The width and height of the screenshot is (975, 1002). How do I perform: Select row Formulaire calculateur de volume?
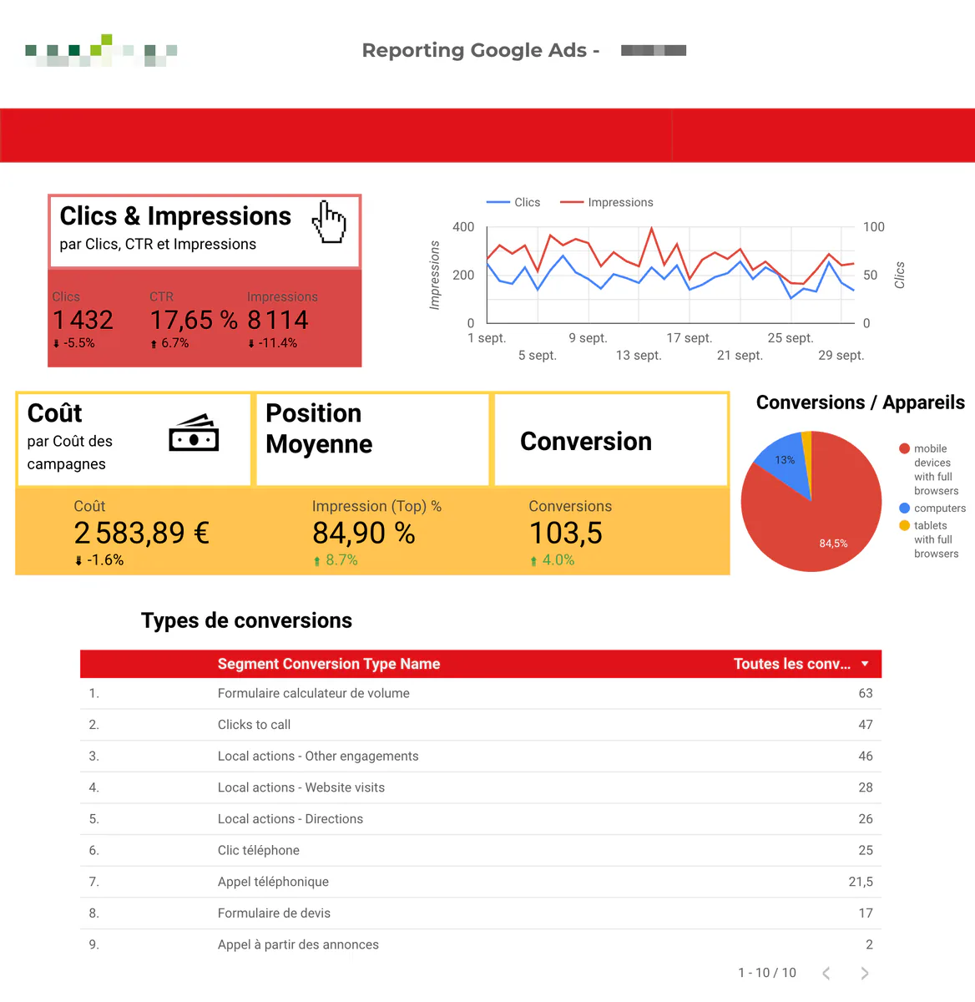[481, 693]
